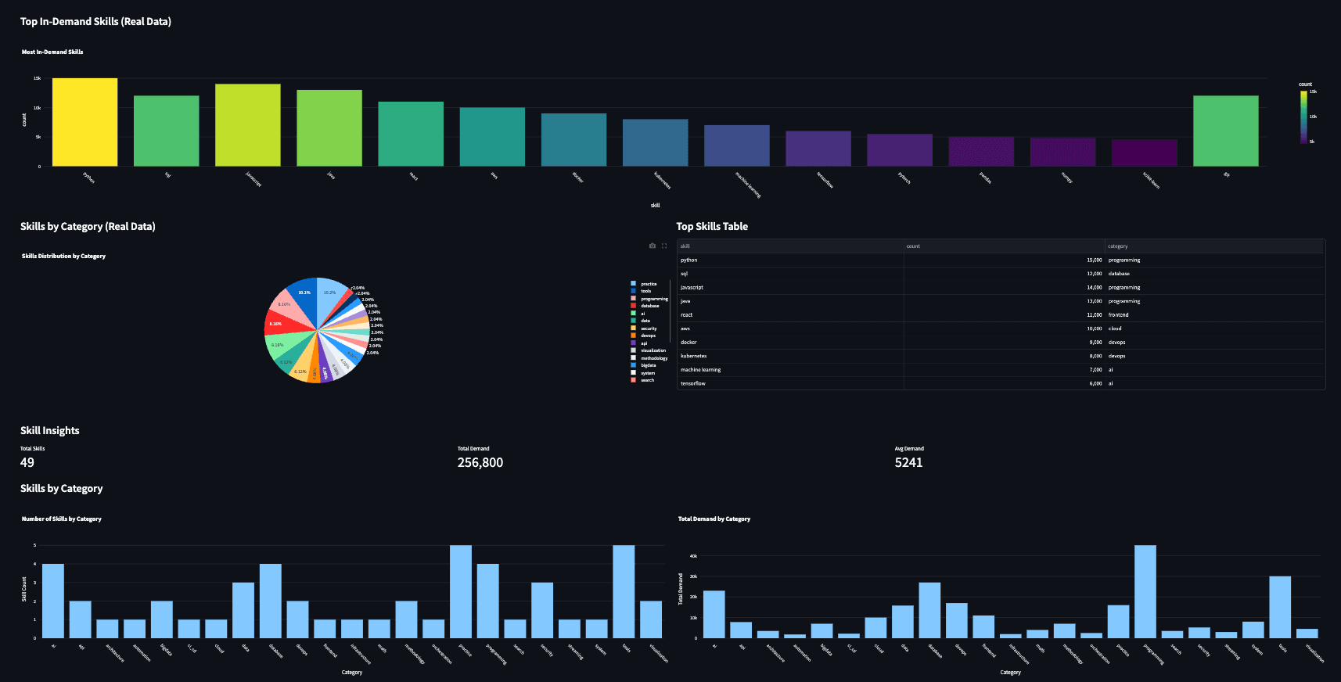Download pie chart as PNG camera icon
The image size is (1341, 682).
[x=653, y=246]
